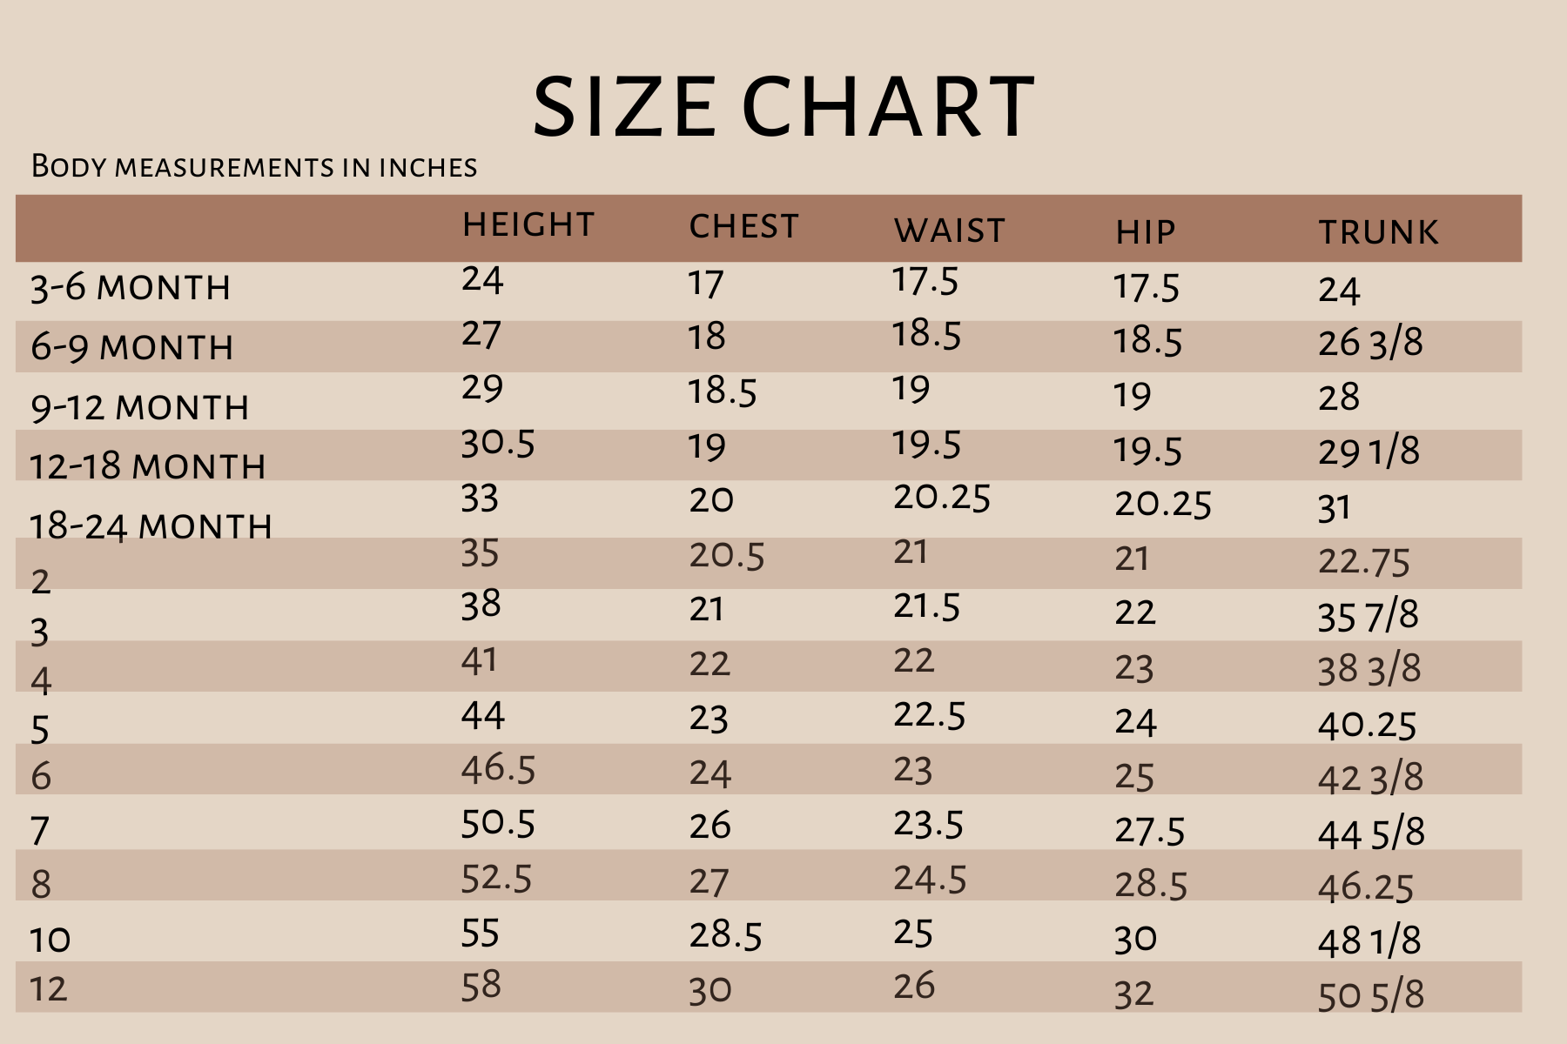Viewport: 1567px width, 1044px height.
Task: Click the 6-9 MONTH row label
Action: click(131, 348)
